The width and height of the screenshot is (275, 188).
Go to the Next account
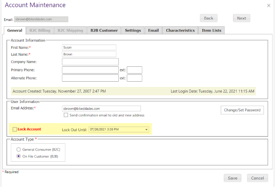(x=241, y=18)
